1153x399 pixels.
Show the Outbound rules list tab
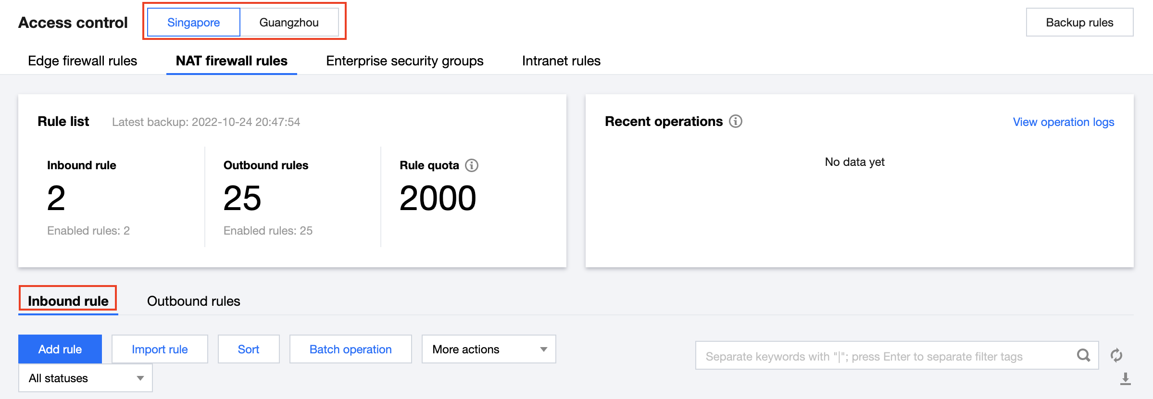[x=193, y=301]
